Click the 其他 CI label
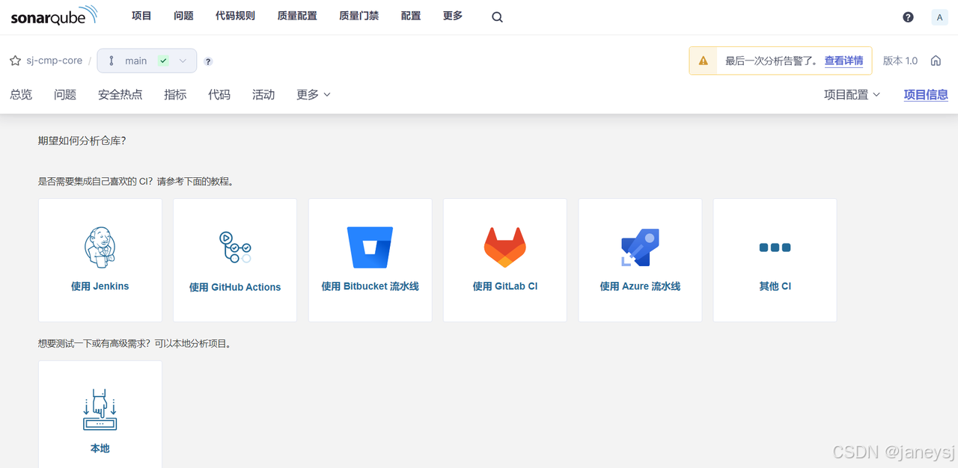The height and width of the screenshot is (468, 958). pyautogui.click(x=775, y=286)
